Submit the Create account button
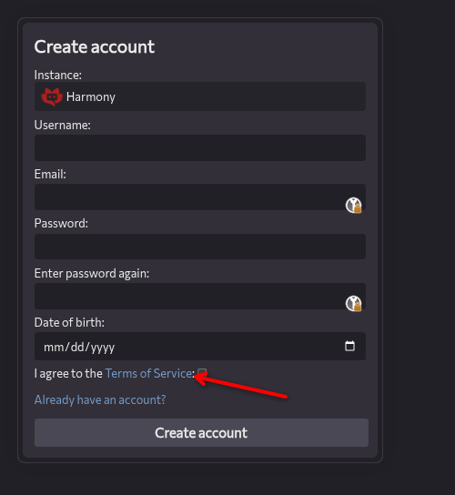 201,432
